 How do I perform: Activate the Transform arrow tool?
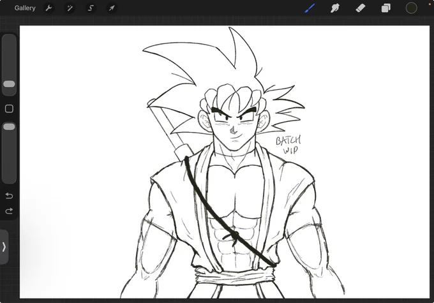pos(112,8)
